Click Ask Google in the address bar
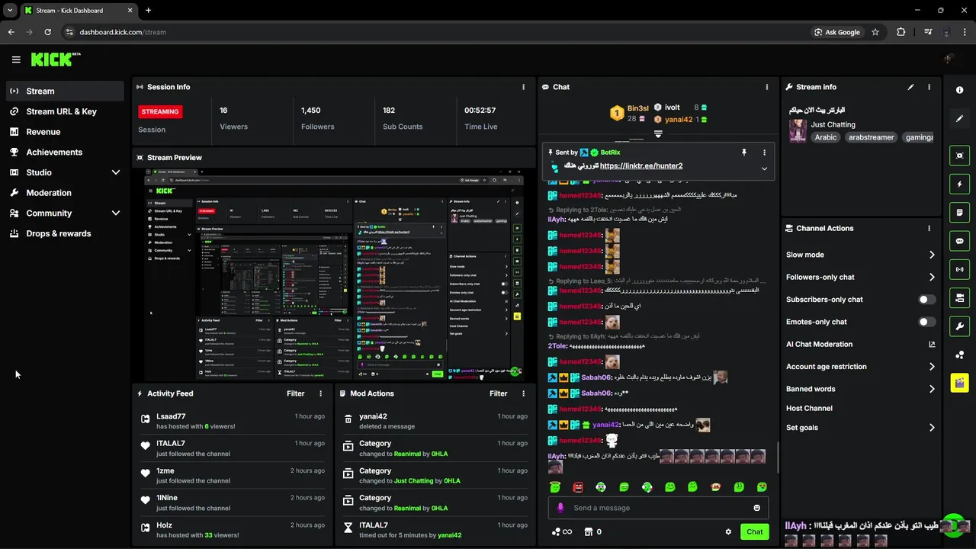Viewport: 976px width, 549px height. click(837, 32)
